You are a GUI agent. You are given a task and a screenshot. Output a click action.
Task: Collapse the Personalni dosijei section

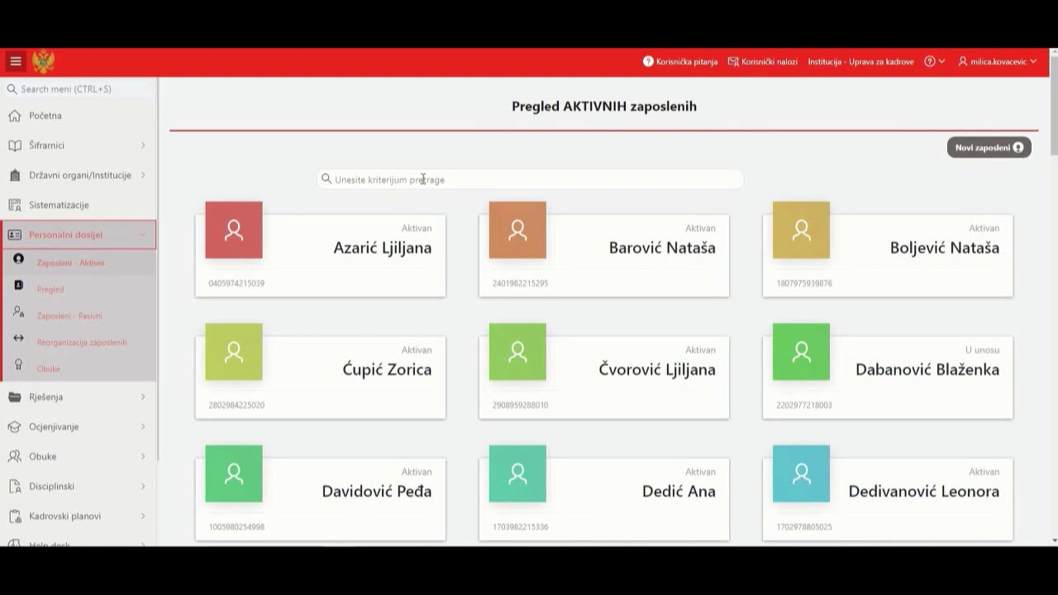[78, 235]
